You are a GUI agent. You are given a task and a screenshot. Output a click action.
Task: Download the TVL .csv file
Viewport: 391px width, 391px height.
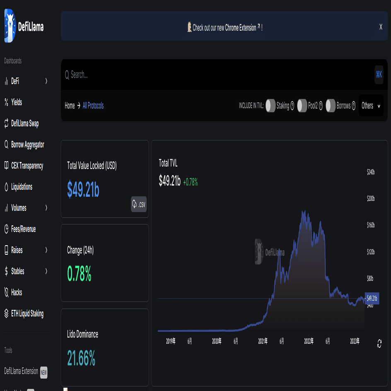pos(139,204)
